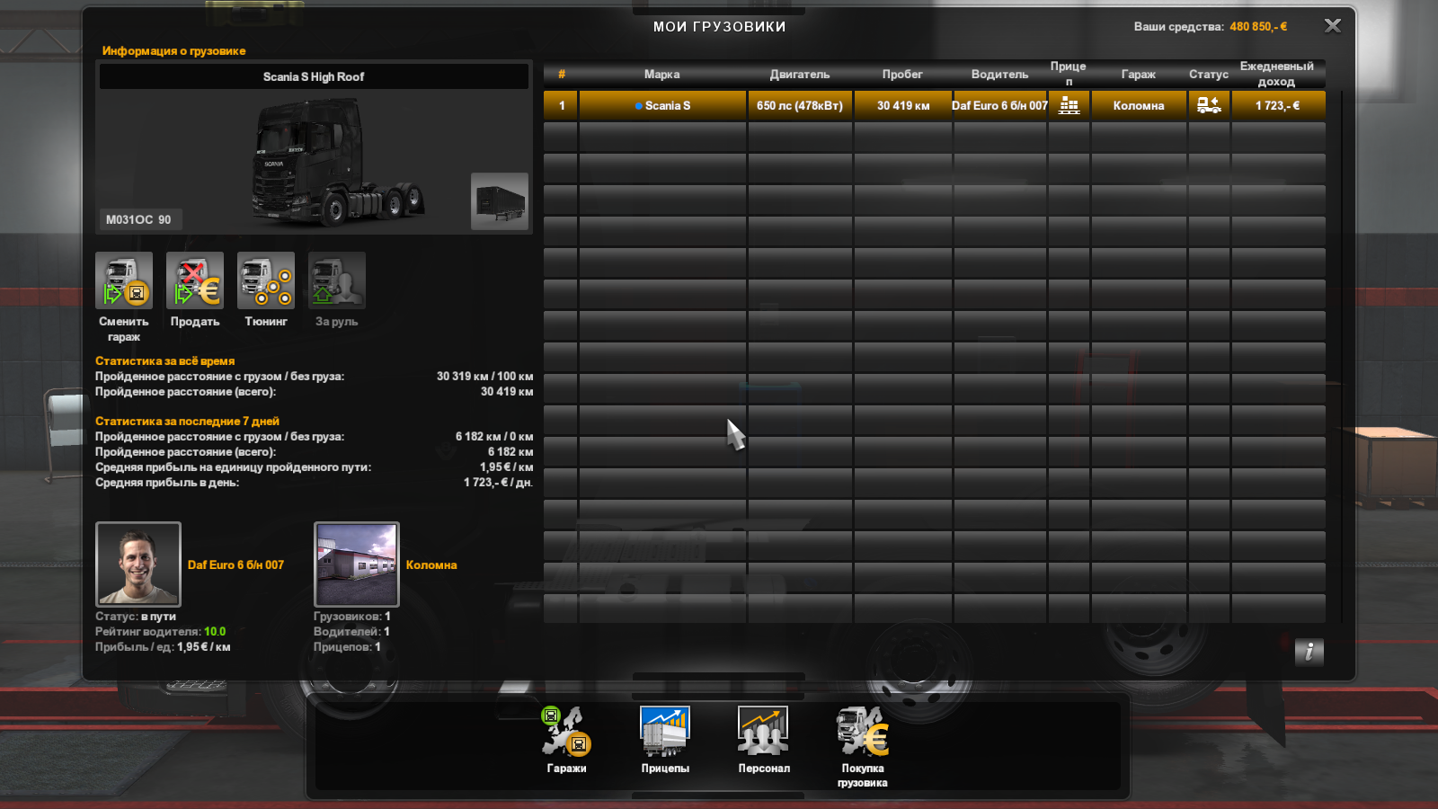Sort table by the # column
Image resolution: width=1438 pixels, height=809 pixels.
click(x=562, y=75)
